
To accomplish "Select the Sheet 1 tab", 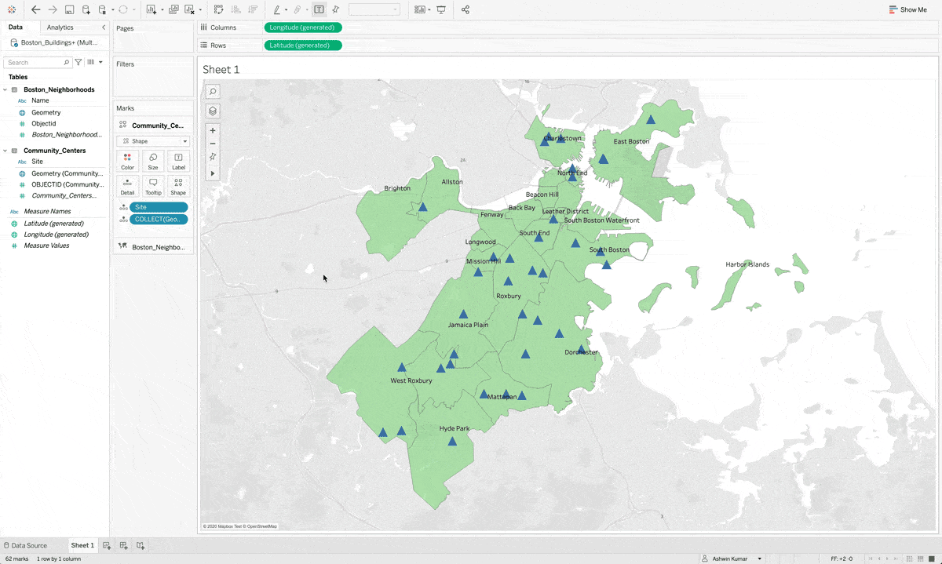I will point(82,545).
